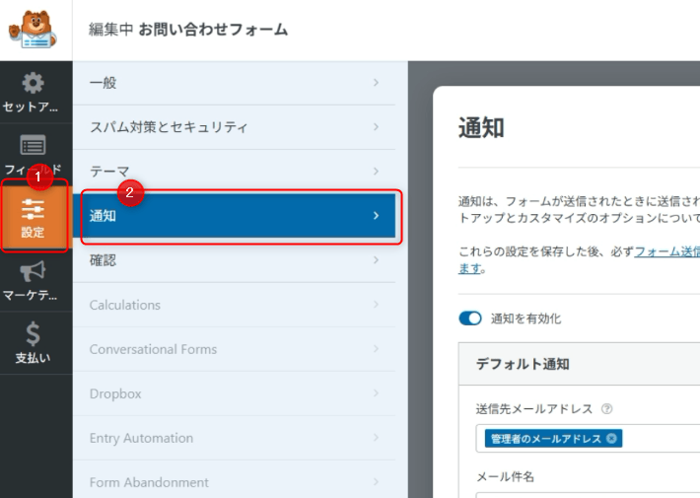The height and width of the screenshot is (498, 700).
Task: Open the Entry Automation section
Action: pos(235,438)
